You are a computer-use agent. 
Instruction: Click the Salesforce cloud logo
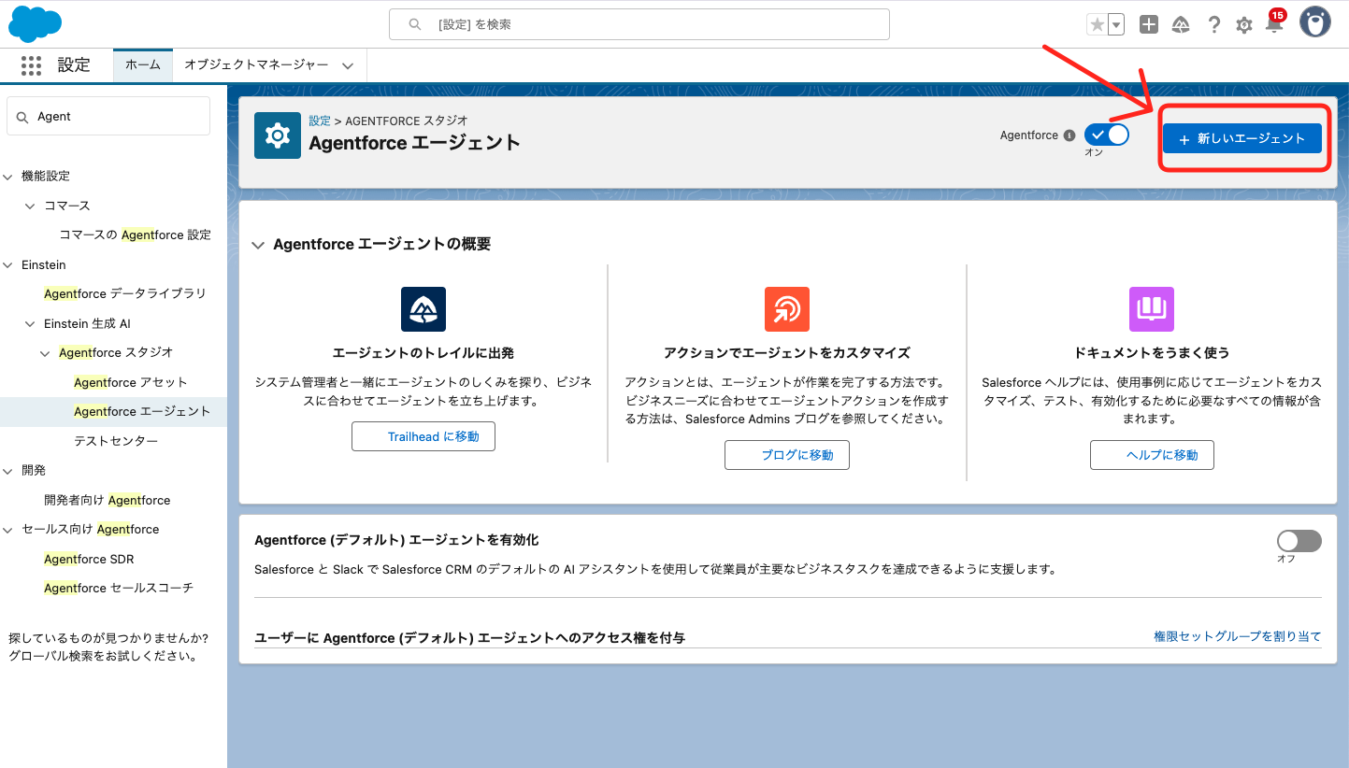click(x=35, y=24)
